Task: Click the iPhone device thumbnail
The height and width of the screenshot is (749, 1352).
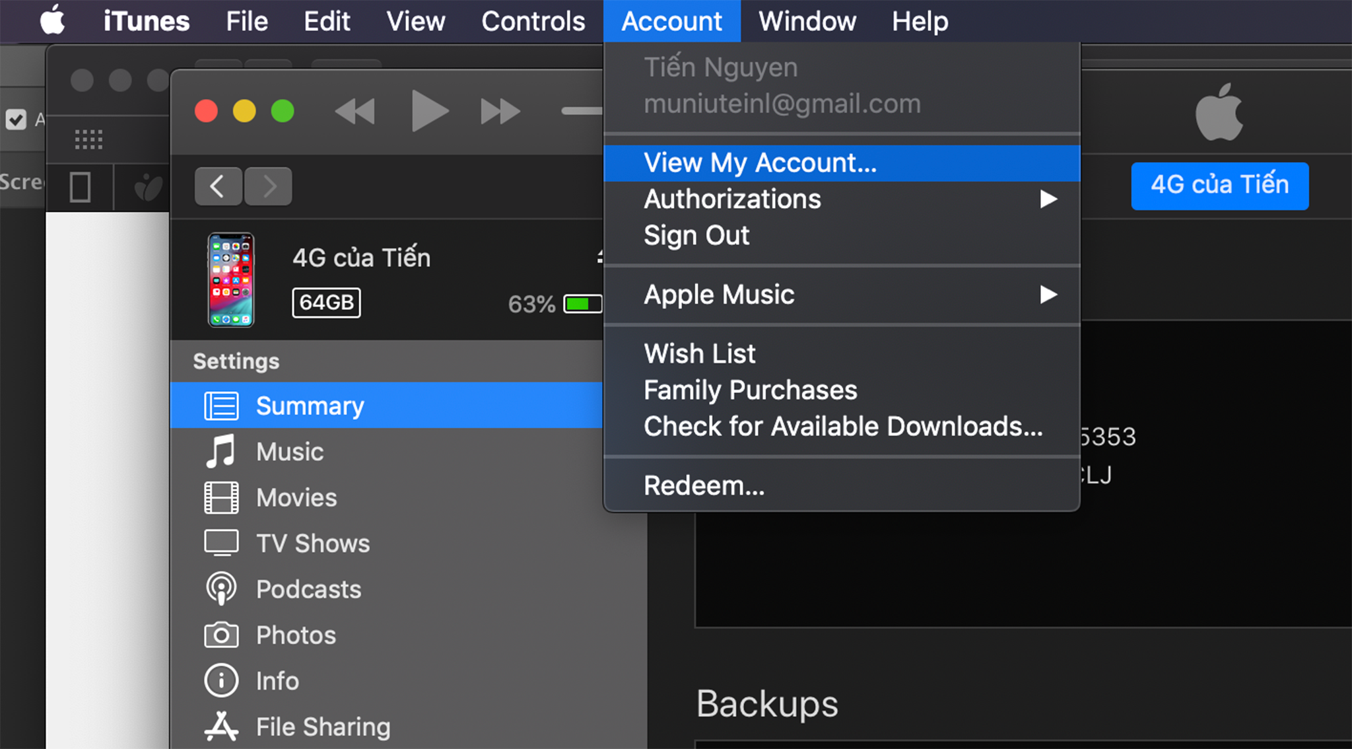Action: (x=231, y=279)
